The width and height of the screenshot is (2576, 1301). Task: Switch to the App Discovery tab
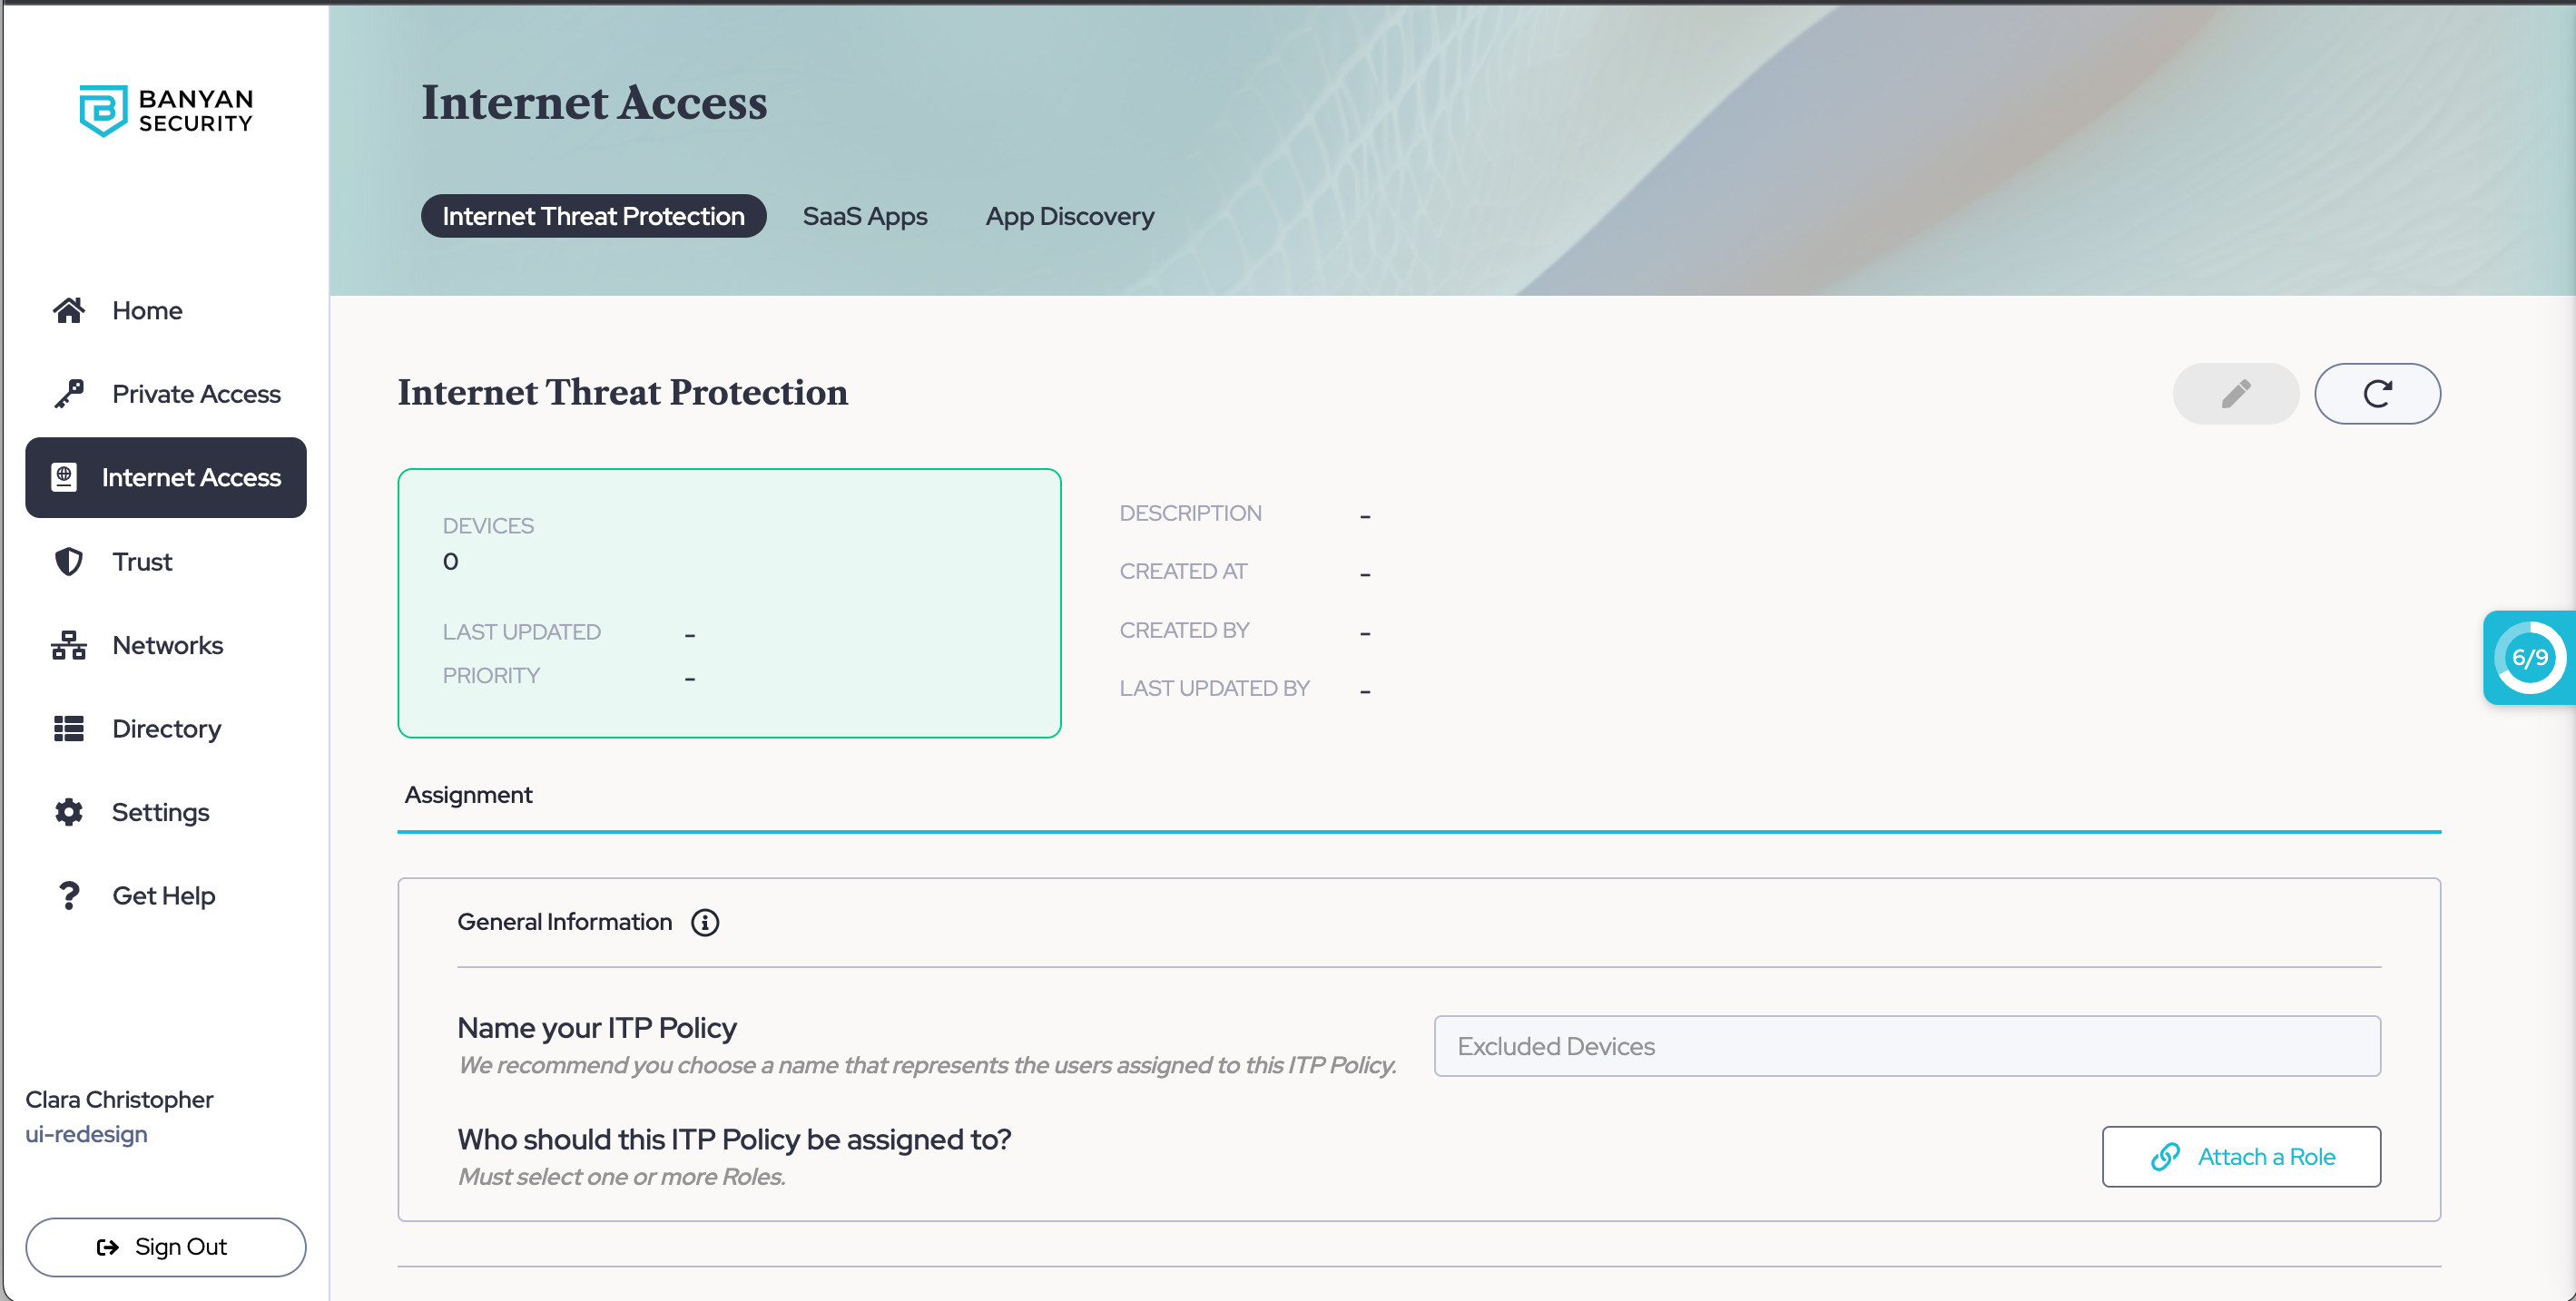(x=1069, y=217)
